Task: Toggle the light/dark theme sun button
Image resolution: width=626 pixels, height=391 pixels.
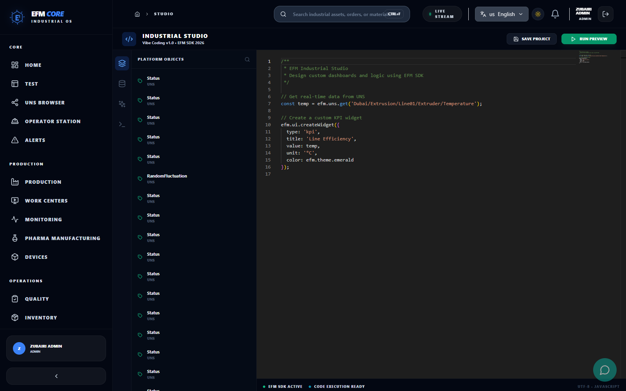Action: click(538, 14)
